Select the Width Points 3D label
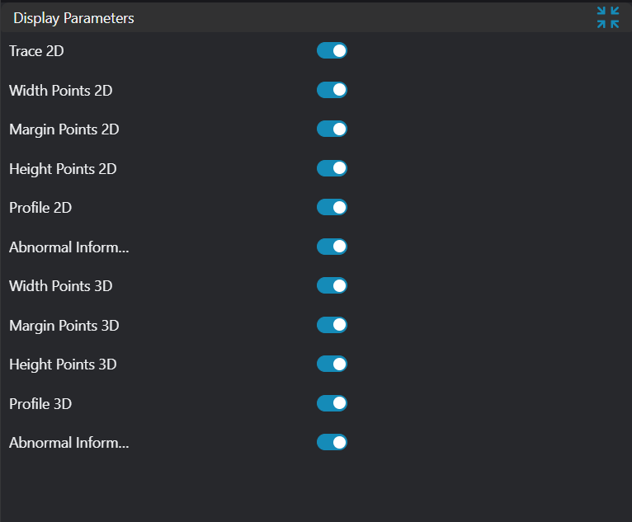Image resolution: width=632 pixels, height=522 pixels. pyautogui.click(x=60, y=286)
